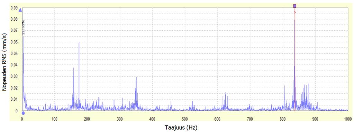The image size is (354, 132).
Task: Click the 0.09 tick label on amplitude axis
Action: (14, 8)
